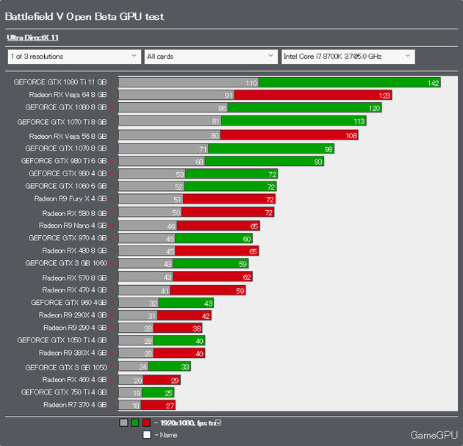Viewport: 463px width, 446px height.
Task: Expand the 'All cards' dropdown
Action: tap(211, 57)
